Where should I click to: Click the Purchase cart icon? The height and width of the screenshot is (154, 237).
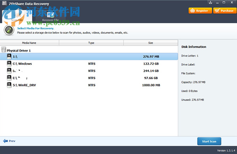[x=217, y=11]
